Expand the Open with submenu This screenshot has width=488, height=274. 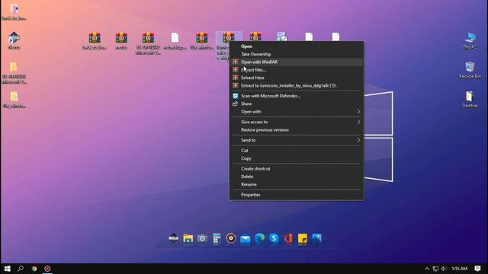coord(297,112)
